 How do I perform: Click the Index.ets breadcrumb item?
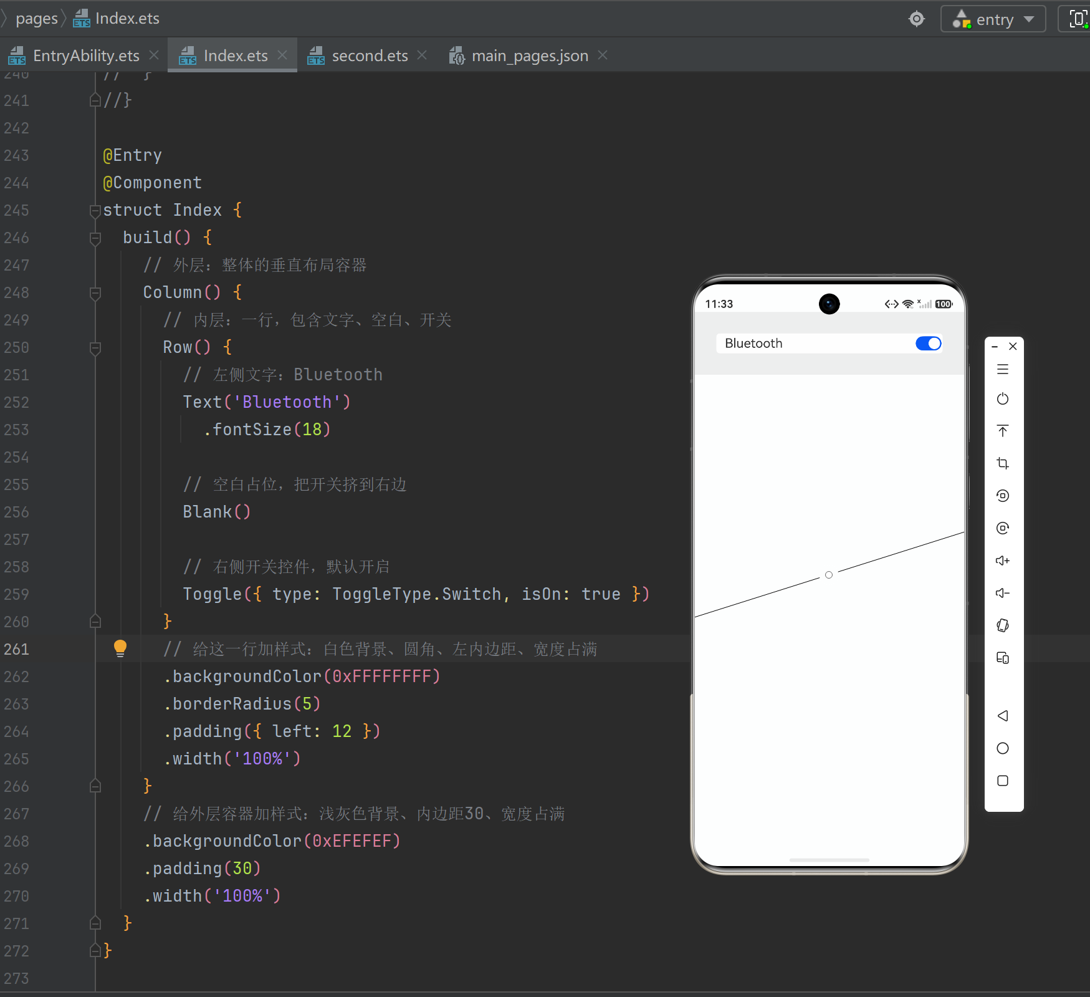[117, 19]
